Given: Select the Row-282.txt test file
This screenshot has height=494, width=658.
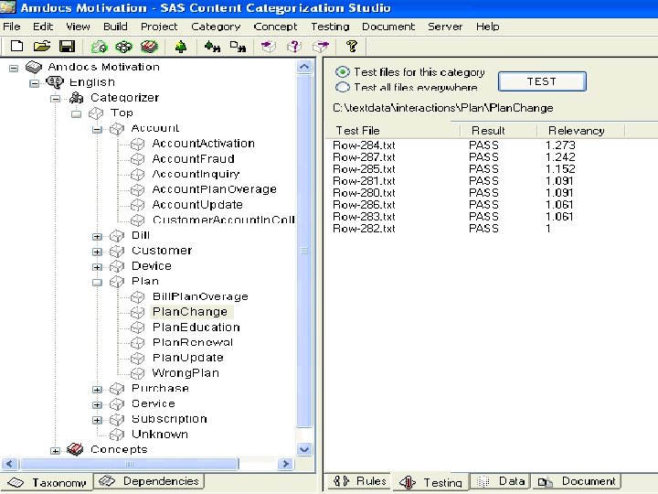Looking at the screenshot, I should click(364, 228).
